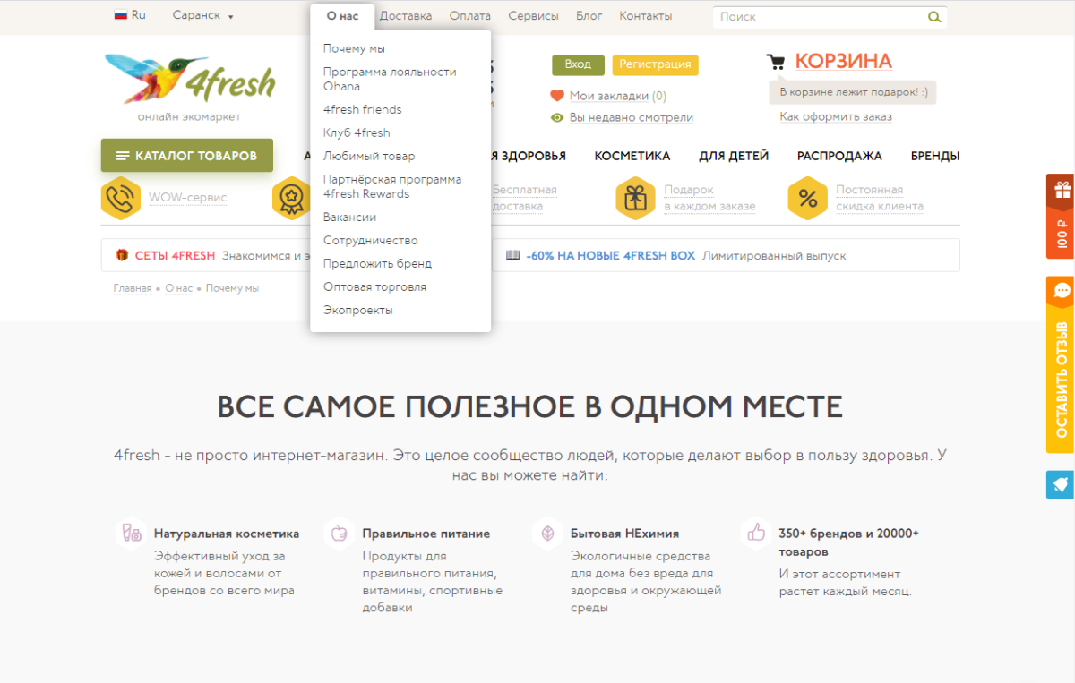The height and width of the screenshot is (683, 1075).
Task: Click the percent discount hexagon icon
Action: (x=807, y=198)
